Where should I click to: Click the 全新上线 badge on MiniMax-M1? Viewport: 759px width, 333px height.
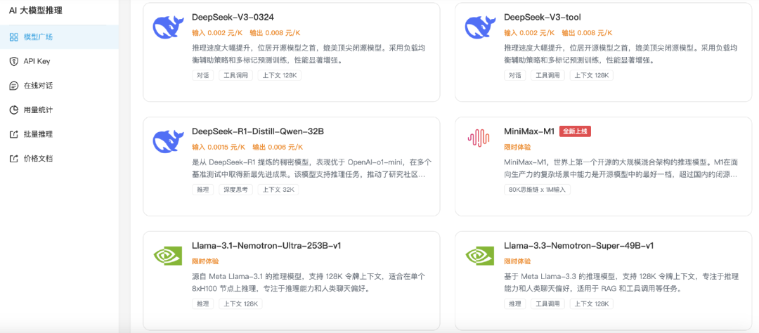[575, 131]
